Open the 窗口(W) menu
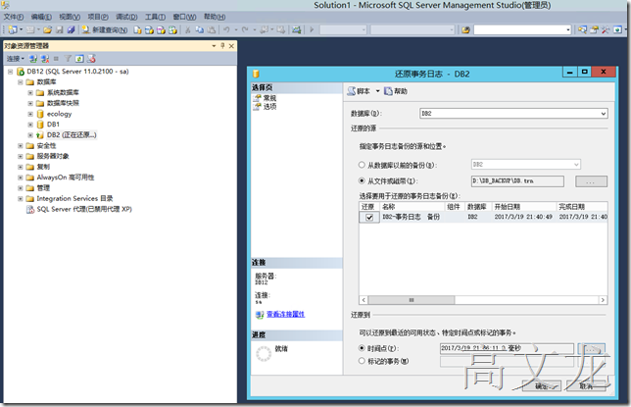631x407 pixels. [x=185, y=17]
